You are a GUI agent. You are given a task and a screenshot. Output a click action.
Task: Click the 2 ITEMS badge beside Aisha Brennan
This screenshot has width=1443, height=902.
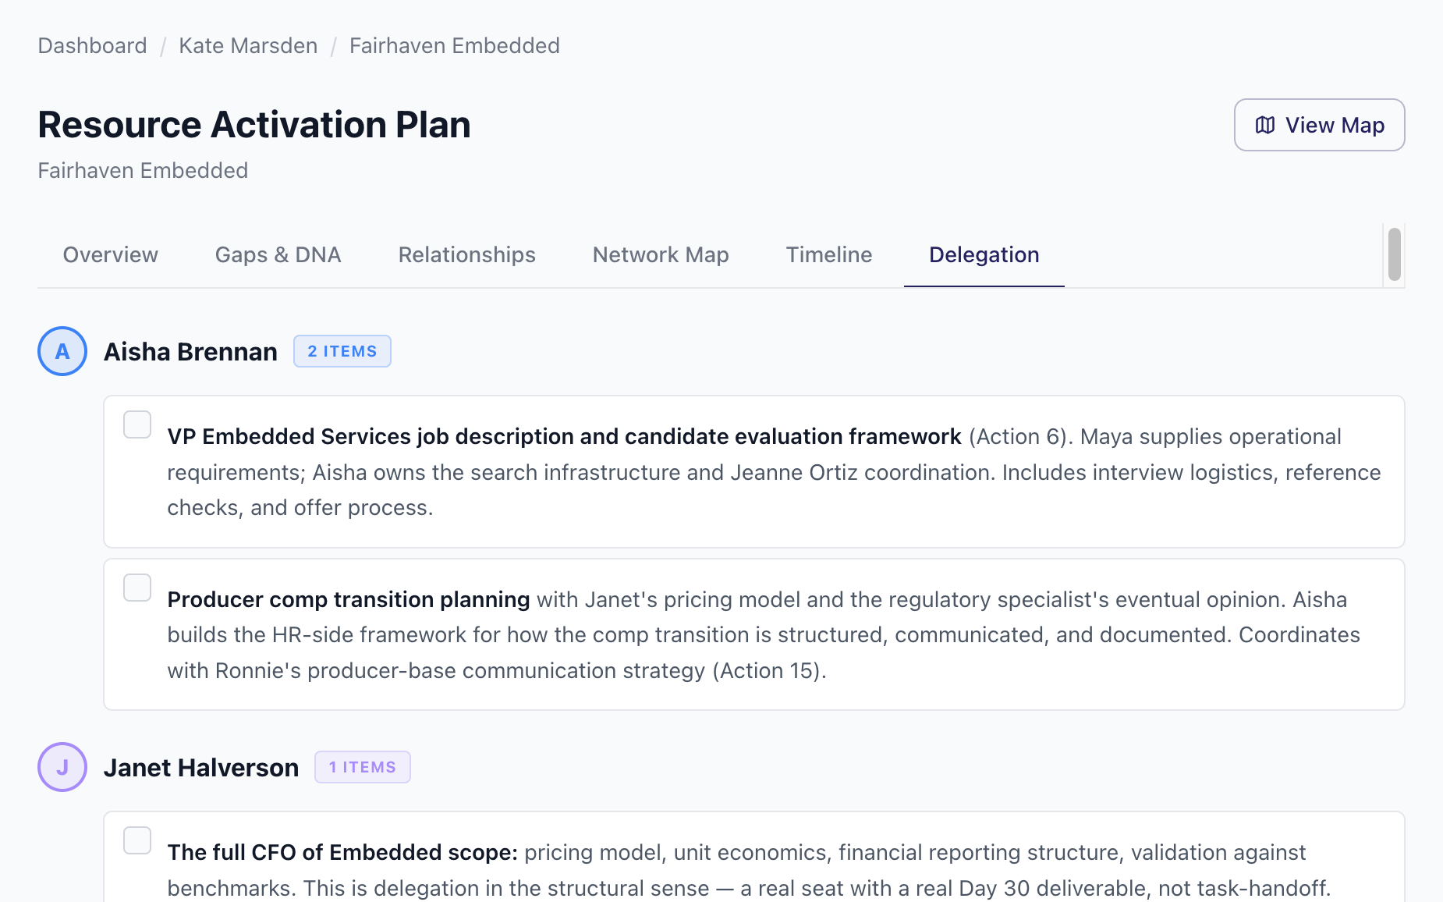pos(342,351)
